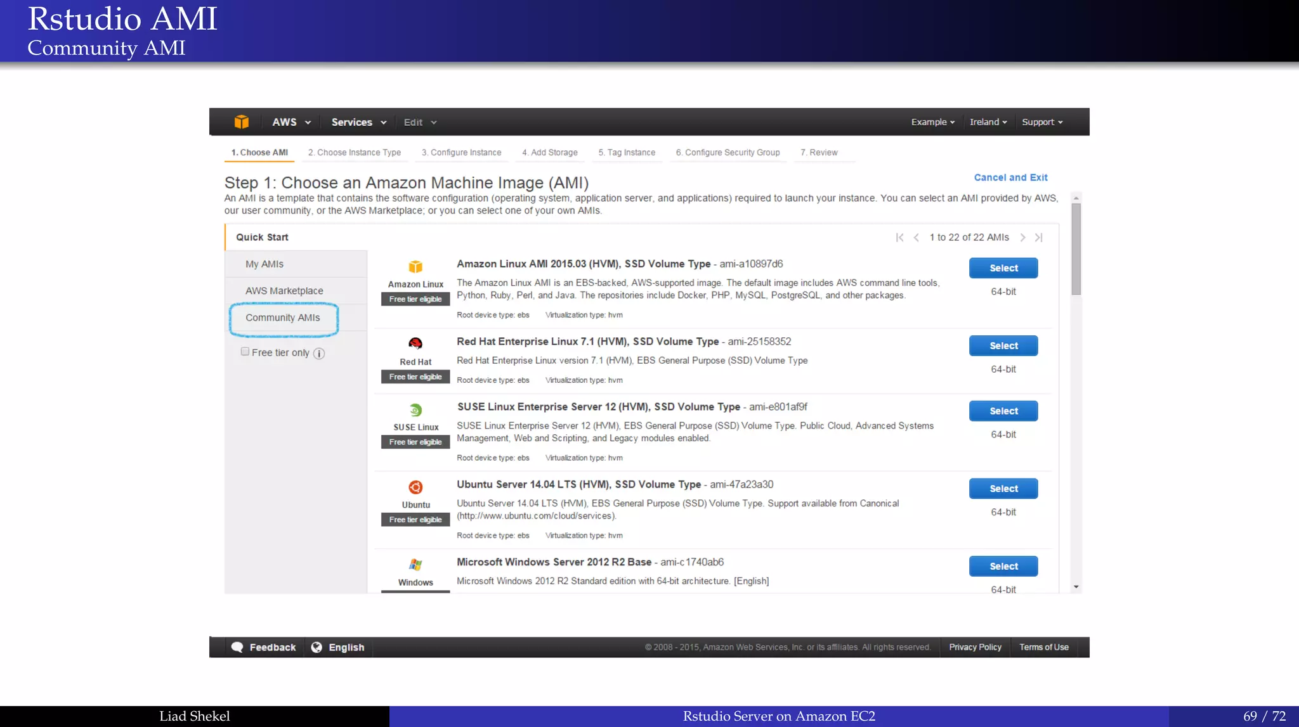Screen dimensions: 1299x727
Task: Open the Services dropdown menu
Action: pos(358,122)
